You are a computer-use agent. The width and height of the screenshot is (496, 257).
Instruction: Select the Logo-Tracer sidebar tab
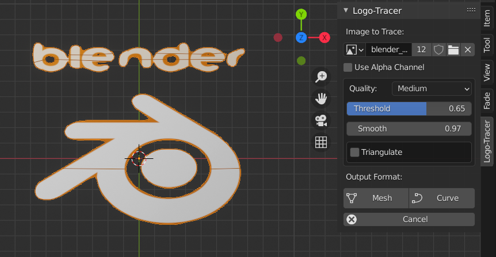coord(487,141)
